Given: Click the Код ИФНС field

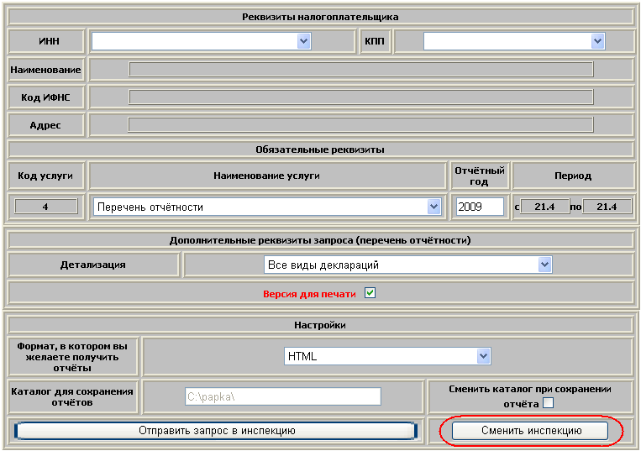Looking at the screenshot, I should coord(361,97).
